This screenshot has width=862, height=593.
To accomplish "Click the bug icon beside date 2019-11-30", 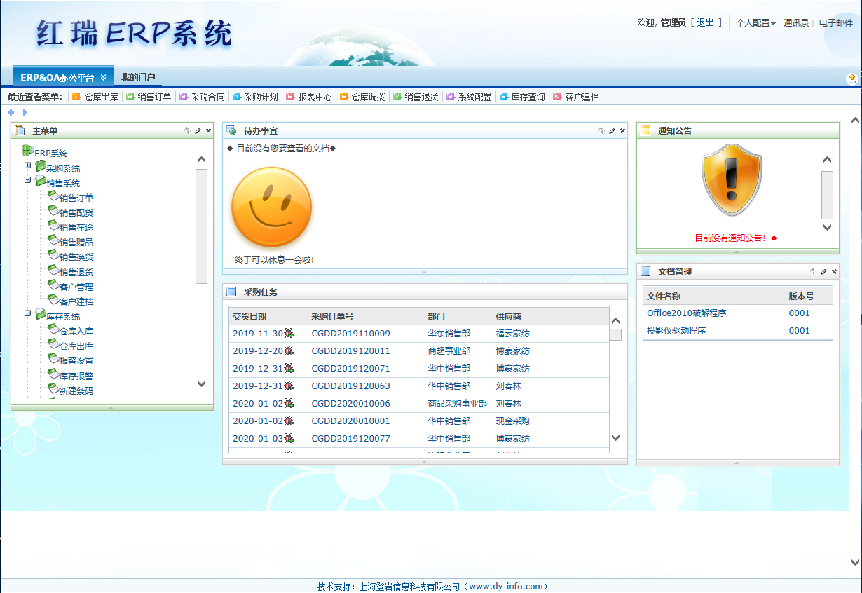I will pyautogui.click(x=289, y=334).
